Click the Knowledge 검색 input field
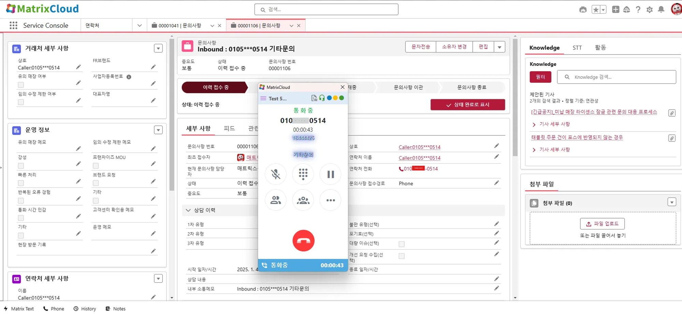Screen dimensions: 682x314 click(621, 77)
